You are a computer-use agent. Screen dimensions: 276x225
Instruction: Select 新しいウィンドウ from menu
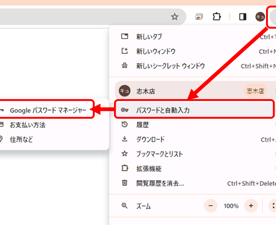pyautogui.click(x=156, y=51)
